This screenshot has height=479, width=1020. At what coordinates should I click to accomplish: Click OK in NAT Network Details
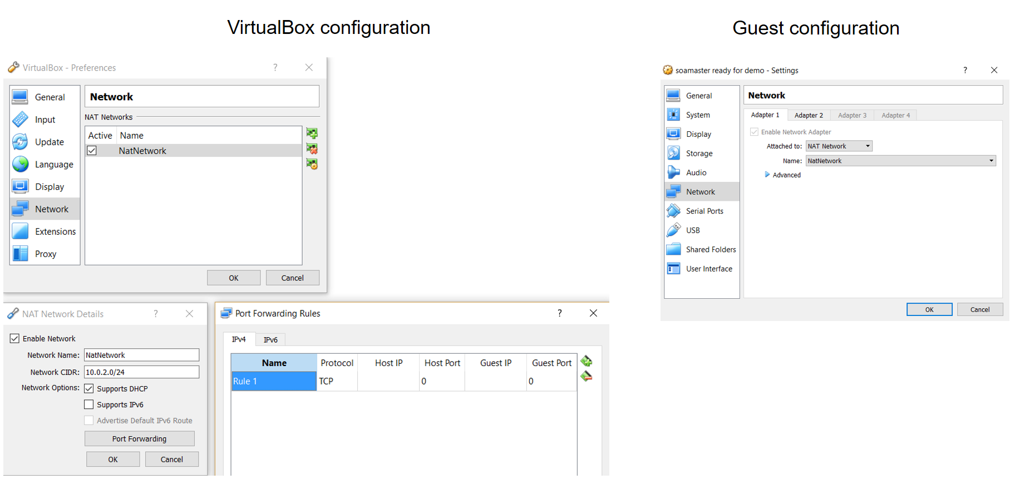click(113, 459)
